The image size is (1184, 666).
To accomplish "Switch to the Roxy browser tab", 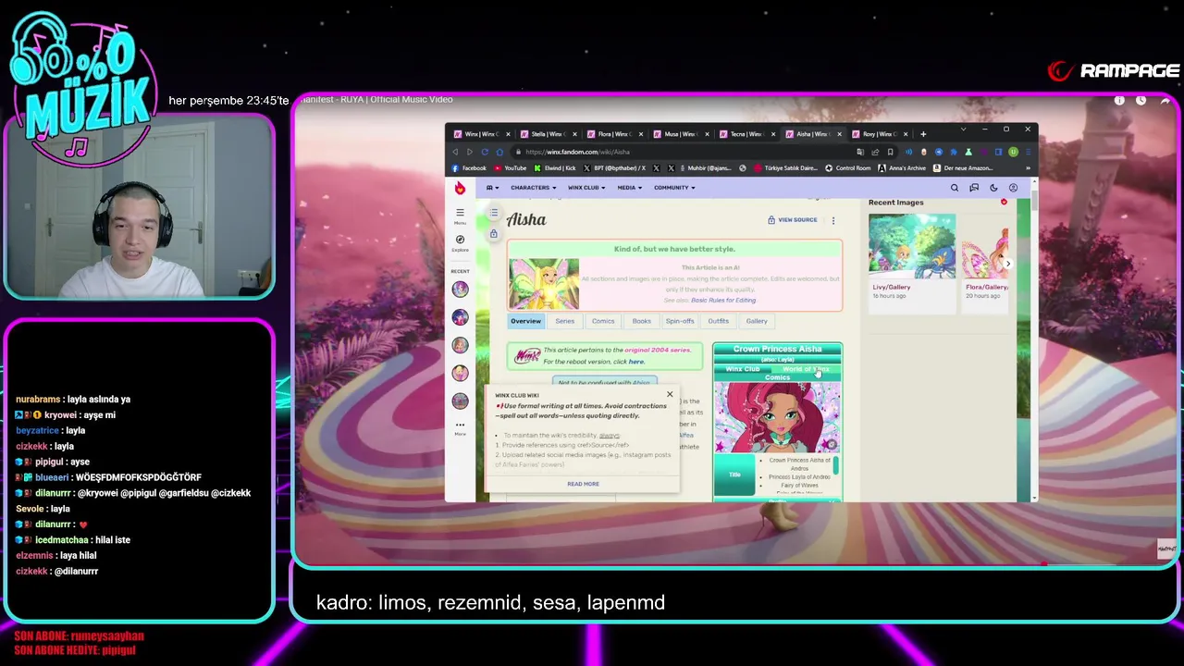I will (x=880, y=134).
